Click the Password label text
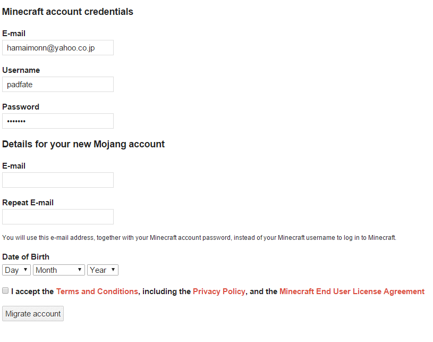Image resolution: width=433 pixels, height=342 pixels. coord(21,107)
